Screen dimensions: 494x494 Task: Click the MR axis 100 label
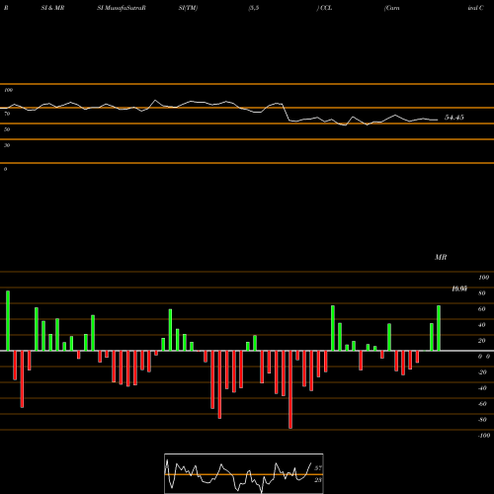coord(483,278)
